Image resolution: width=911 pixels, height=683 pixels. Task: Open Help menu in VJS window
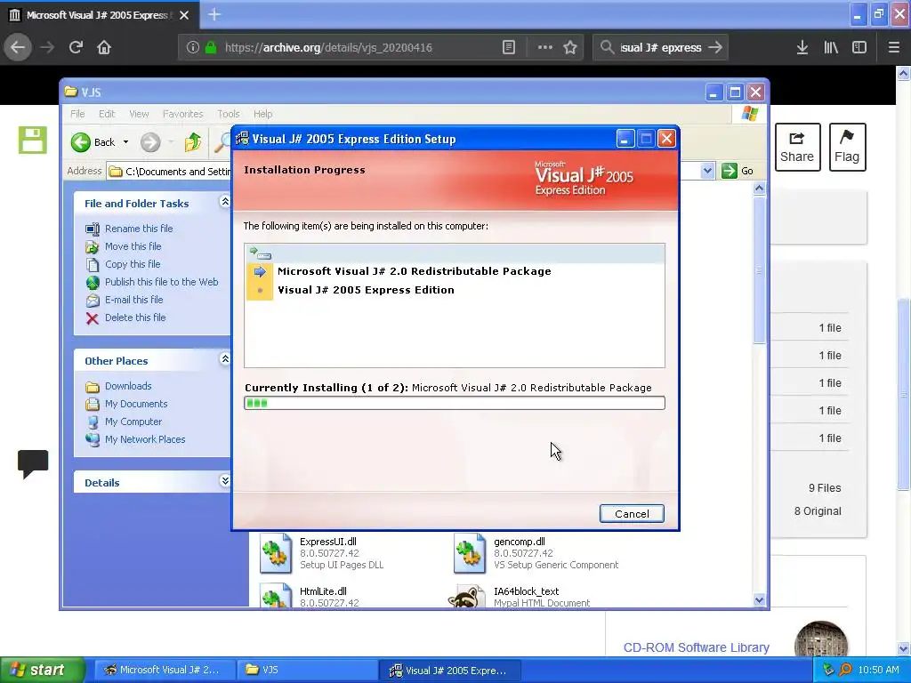[262, 114]
